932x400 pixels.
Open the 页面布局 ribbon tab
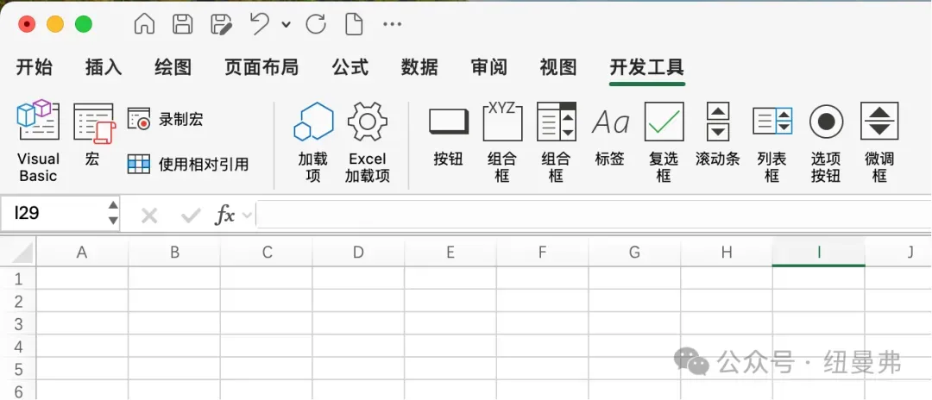pos(261,67)
